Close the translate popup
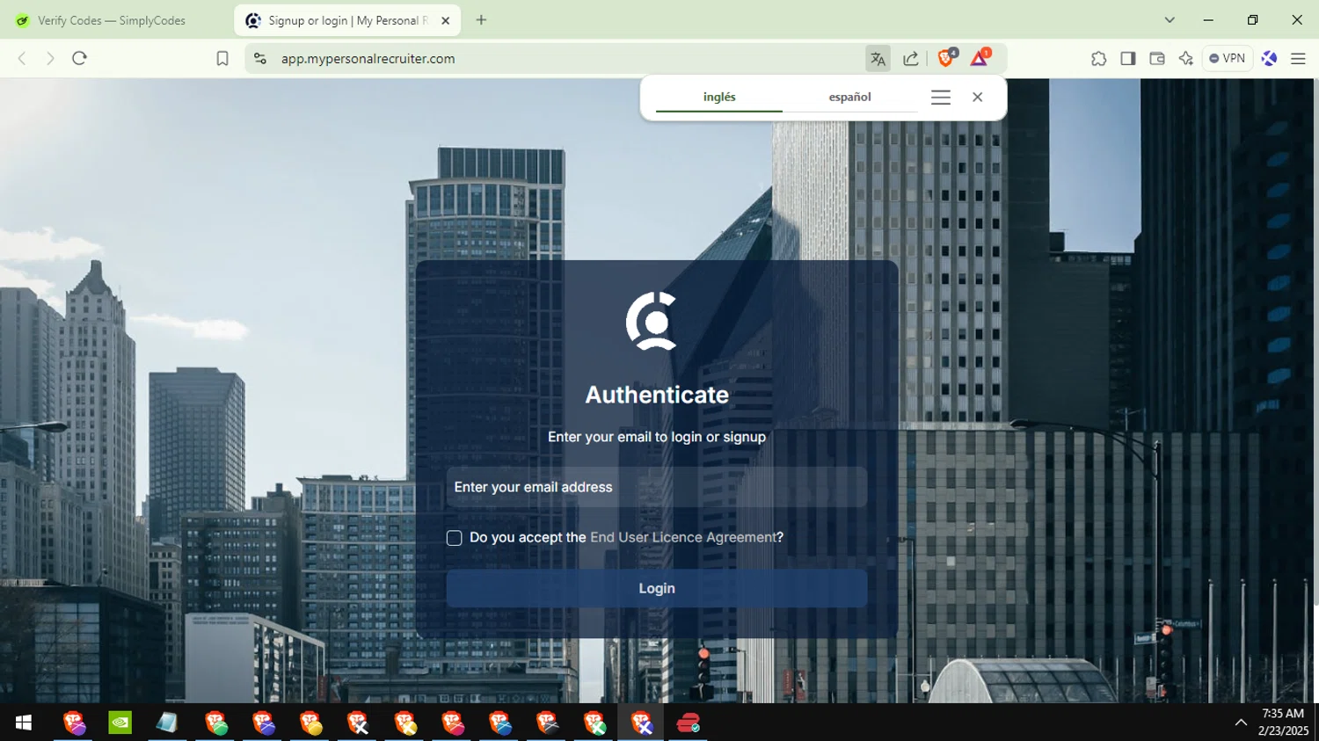The height and width of the screenshot is (741, 1319). pyautogui.click(x=978, y=98)
